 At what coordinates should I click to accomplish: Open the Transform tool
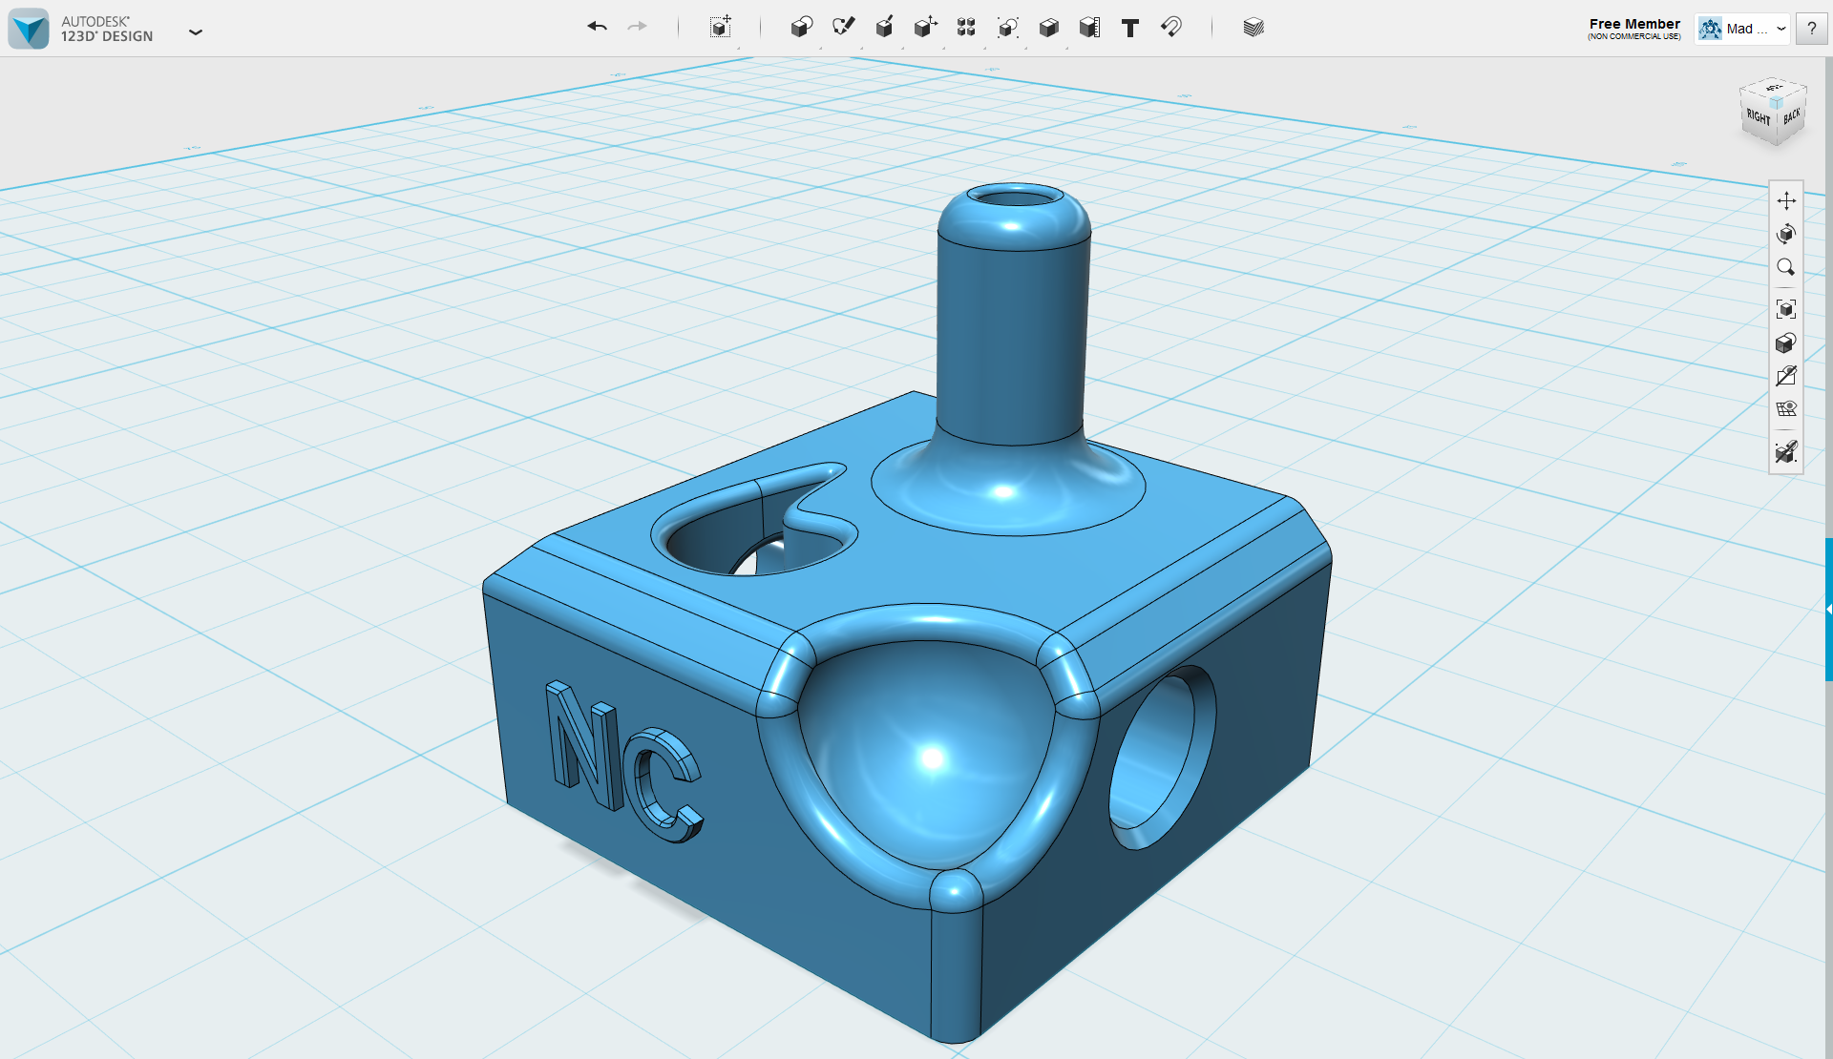(x=721, y=27)
